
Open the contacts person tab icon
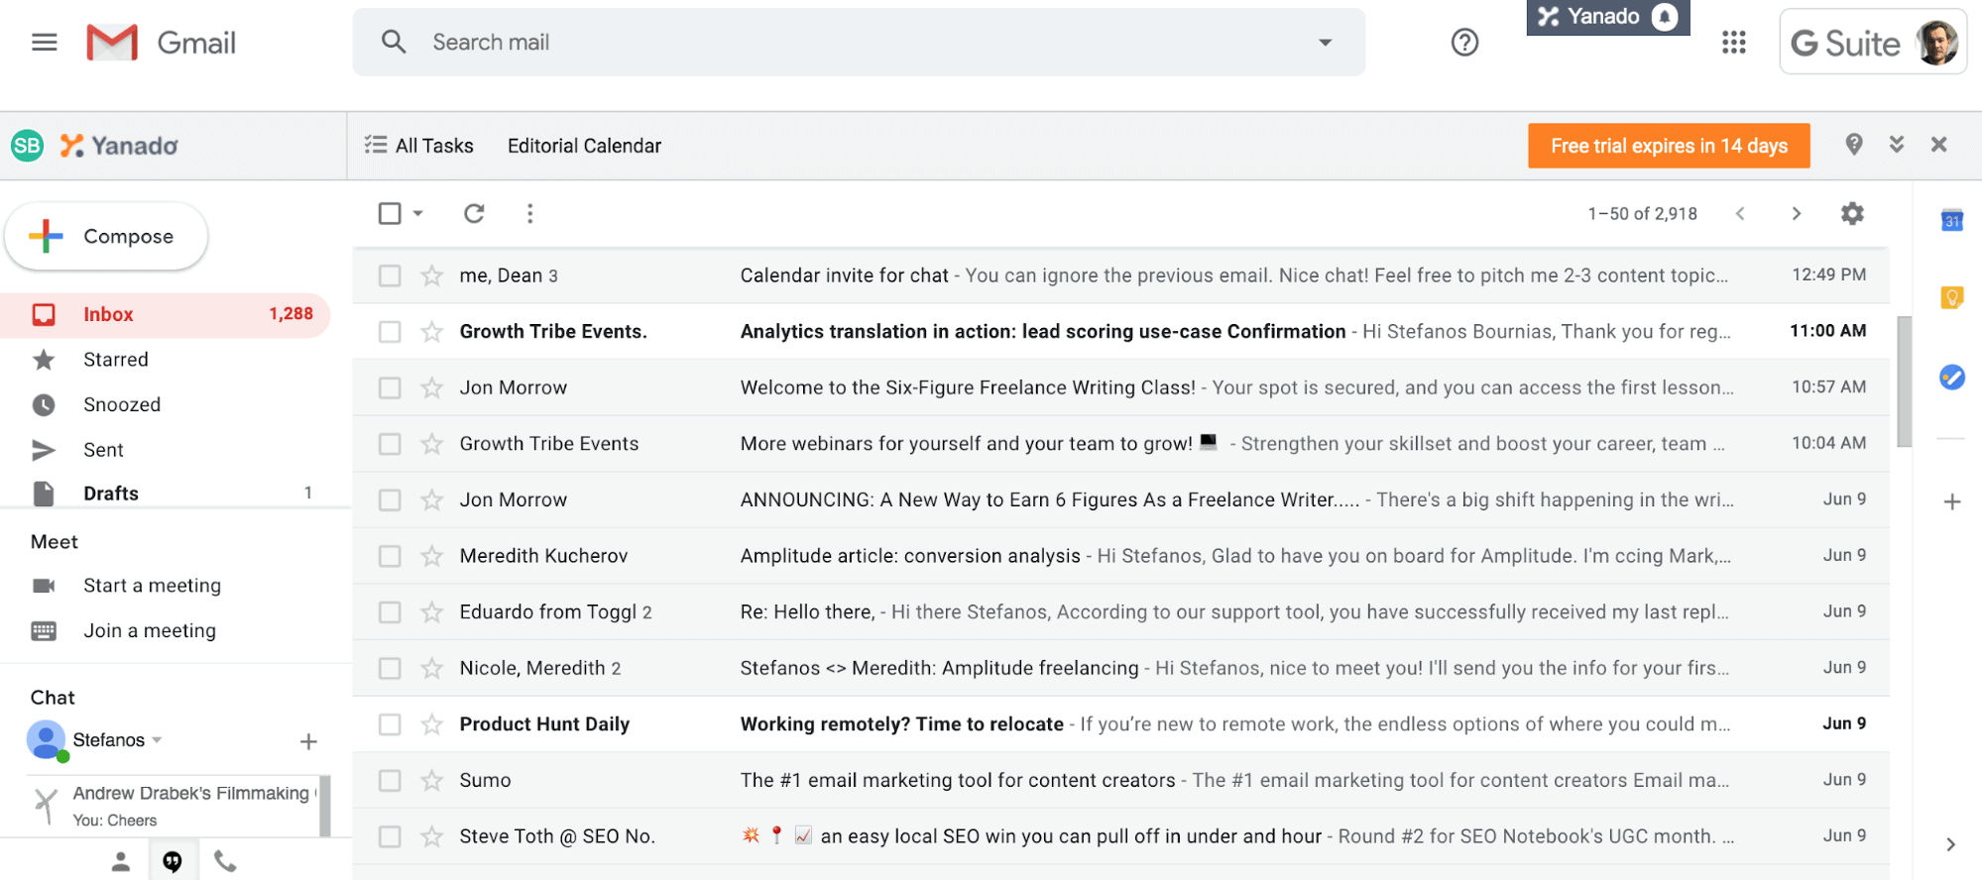[x=121, y=862]
